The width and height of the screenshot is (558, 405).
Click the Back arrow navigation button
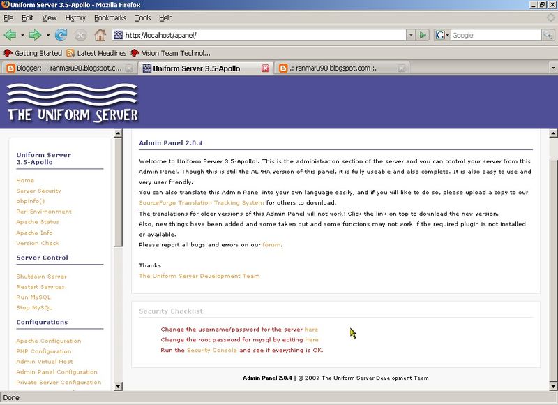click(10, 35)
